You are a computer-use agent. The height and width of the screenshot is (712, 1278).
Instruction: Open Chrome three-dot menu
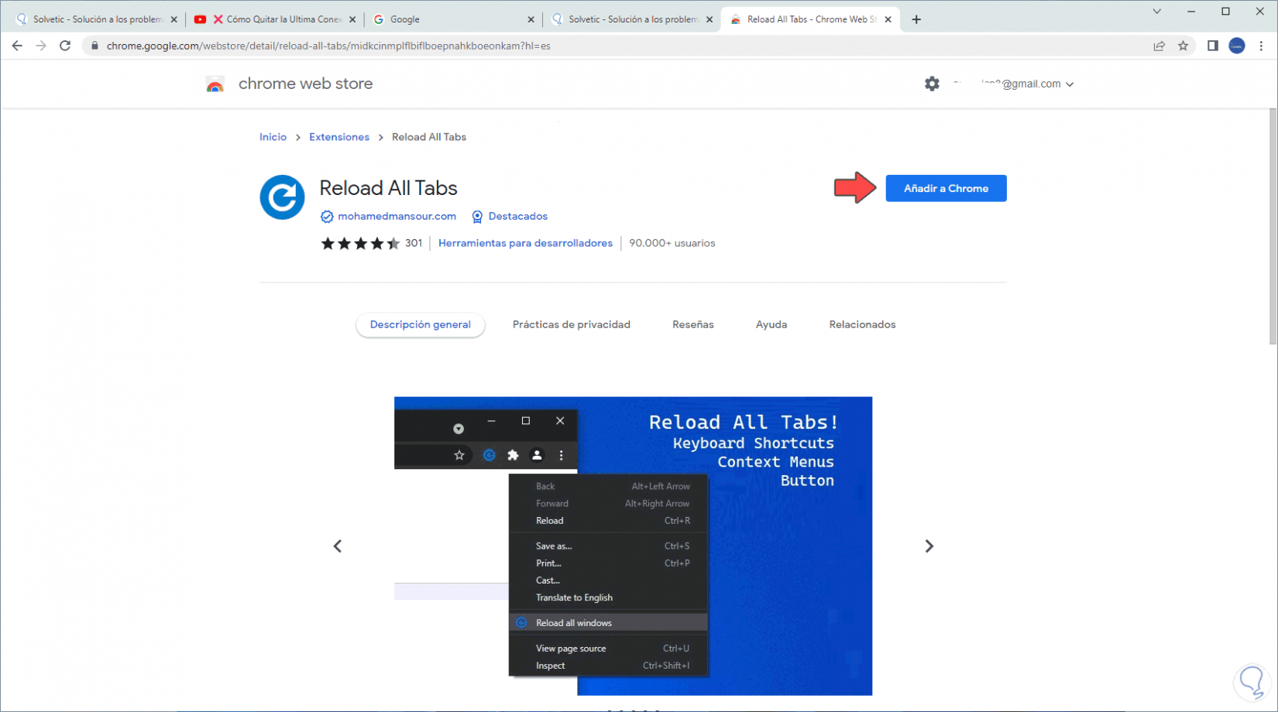click(1262, 46)
